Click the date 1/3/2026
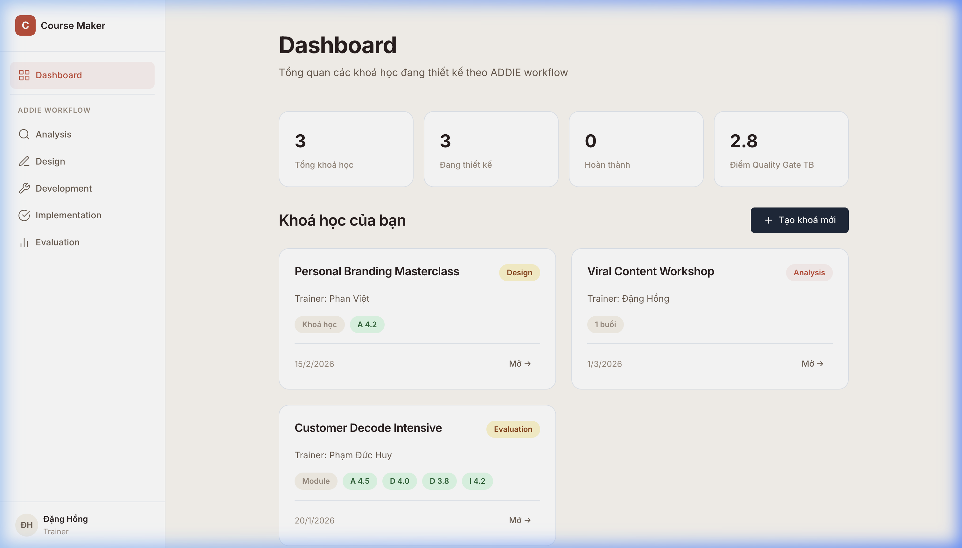The image size is (962, 548). 604,364
